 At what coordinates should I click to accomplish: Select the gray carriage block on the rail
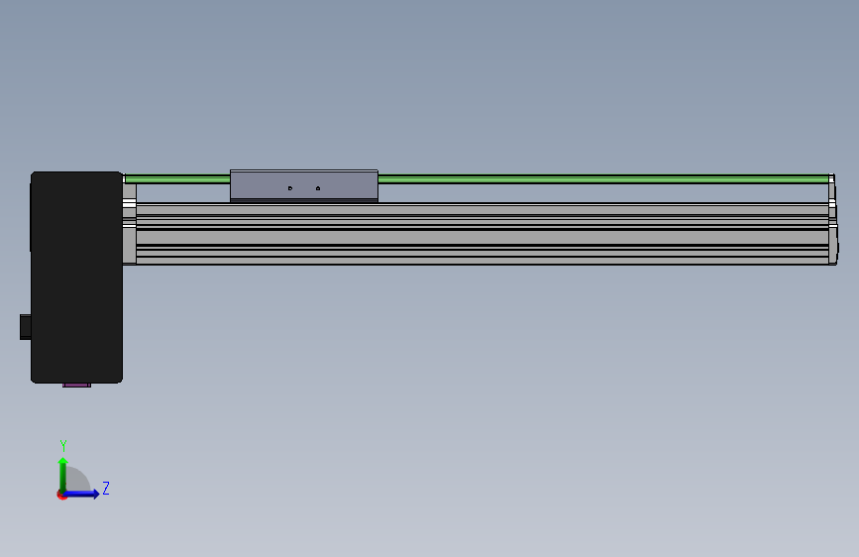(x=304, y=186)
